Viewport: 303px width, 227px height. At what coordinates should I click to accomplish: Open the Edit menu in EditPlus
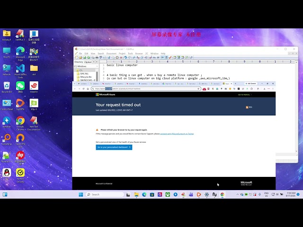click(x=86, y=53)
